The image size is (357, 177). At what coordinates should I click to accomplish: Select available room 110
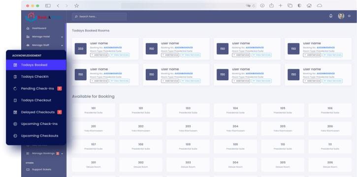click(283, 147)
